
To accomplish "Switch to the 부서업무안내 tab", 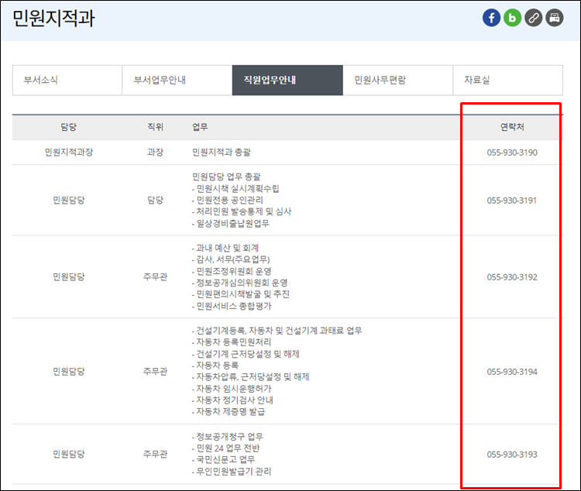I will (x=177, y=80).
